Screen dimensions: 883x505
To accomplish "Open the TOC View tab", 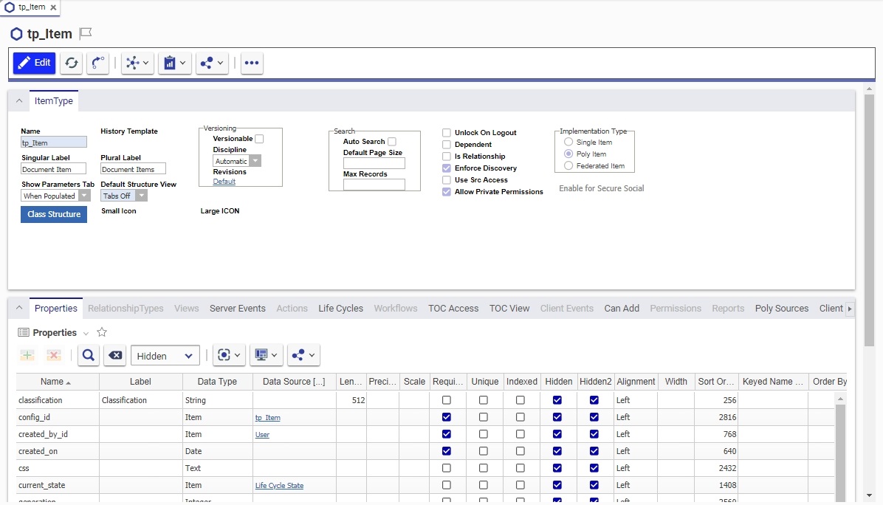I will 509,308.
